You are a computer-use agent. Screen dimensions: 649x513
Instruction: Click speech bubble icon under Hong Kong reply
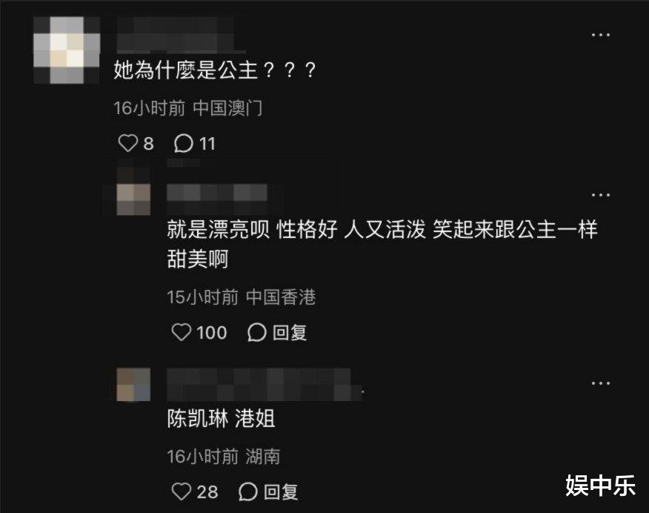point(256,332)
